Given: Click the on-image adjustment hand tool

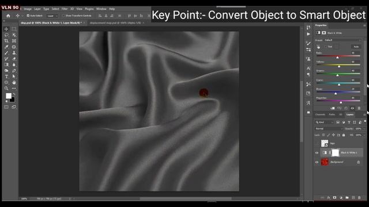Looking at the screenshot, I should coord(318,47).
